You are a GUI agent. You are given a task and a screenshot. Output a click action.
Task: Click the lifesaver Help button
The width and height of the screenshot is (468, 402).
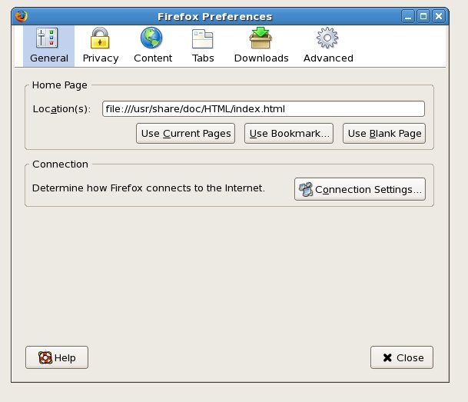[x=57, y=357]
